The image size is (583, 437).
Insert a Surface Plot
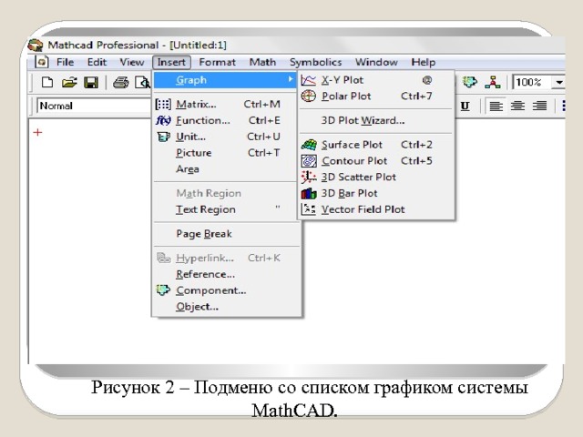376,145
